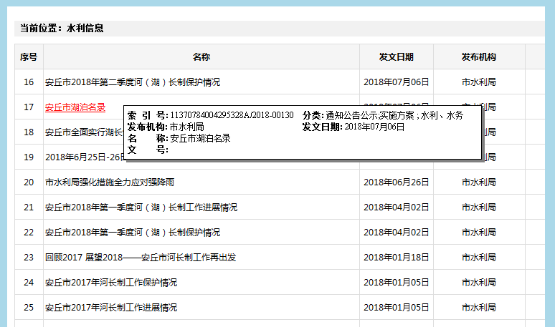Click the 发布机构 column header
555x327 pixels.
tap(479, 57)
